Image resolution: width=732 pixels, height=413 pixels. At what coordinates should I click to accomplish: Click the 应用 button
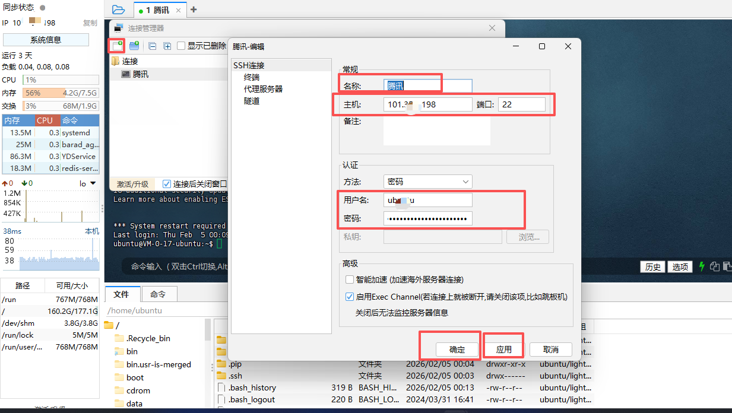503,350
